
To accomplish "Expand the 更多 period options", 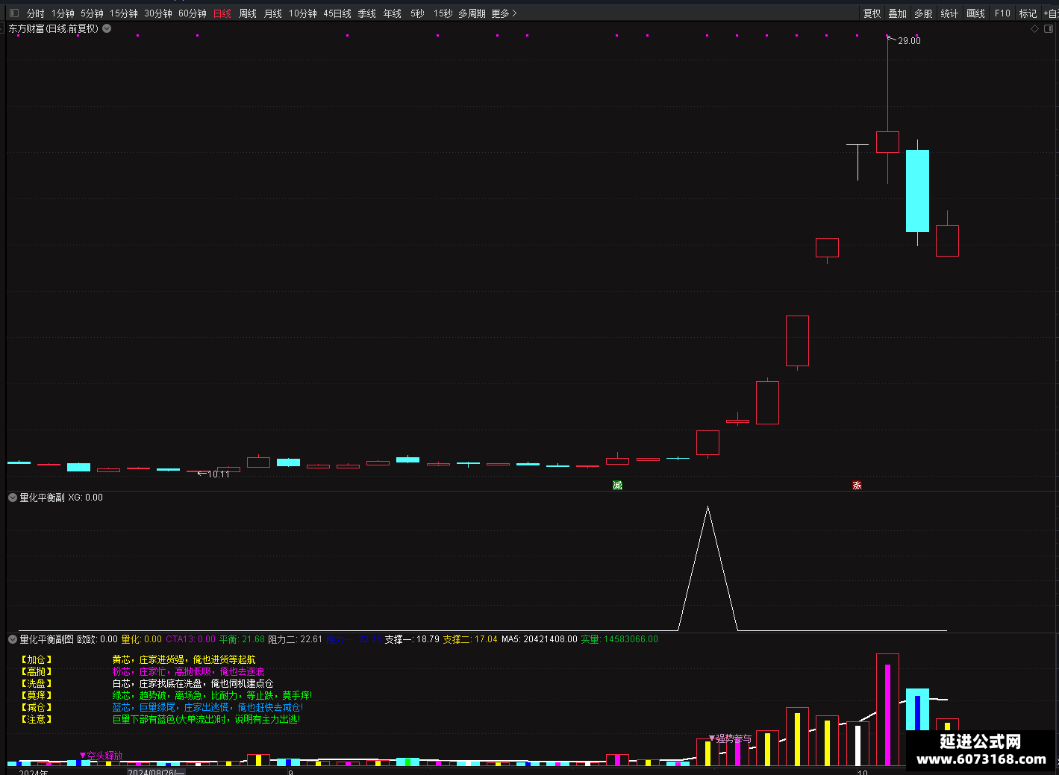I will [x=504, y=13].
